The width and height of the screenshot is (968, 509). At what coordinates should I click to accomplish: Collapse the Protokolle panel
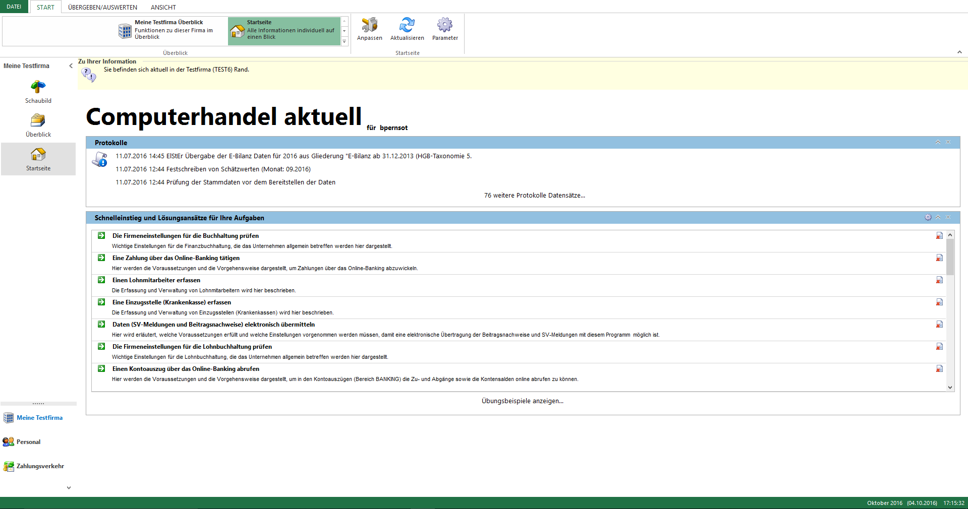[938, 143]
